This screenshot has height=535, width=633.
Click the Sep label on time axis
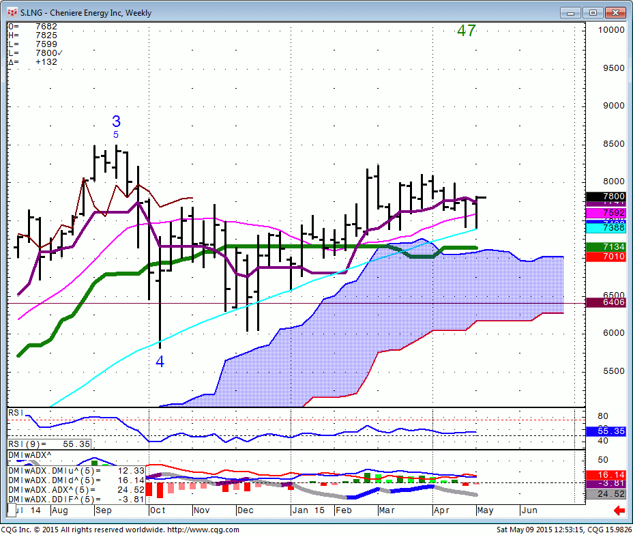pyautogui.click(x=104, y=510)
